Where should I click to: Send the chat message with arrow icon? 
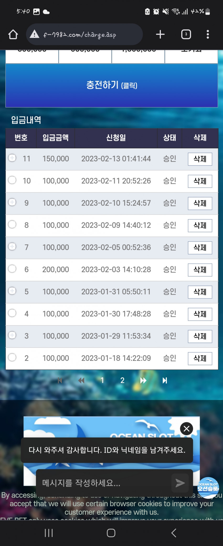click(180, 483)
